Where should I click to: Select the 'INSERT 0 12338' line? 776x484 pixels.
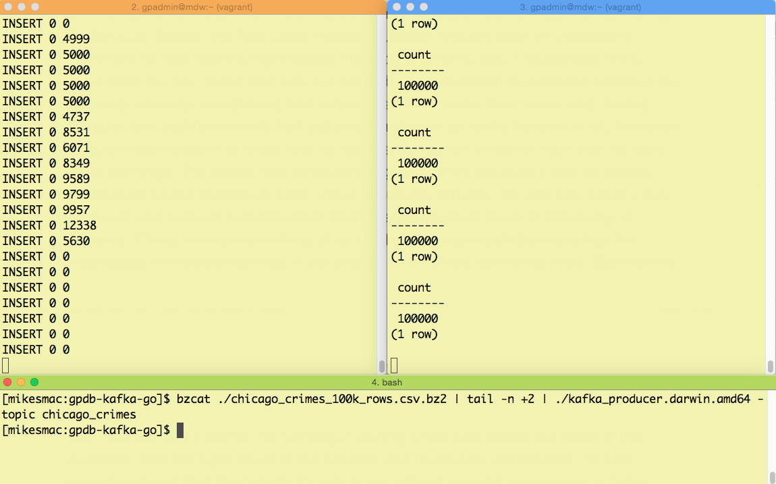point(49,225)
